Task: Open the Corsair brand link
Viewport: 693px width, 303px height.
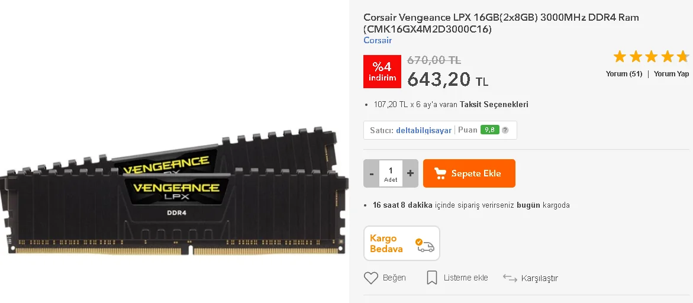Action: point(378,40)
